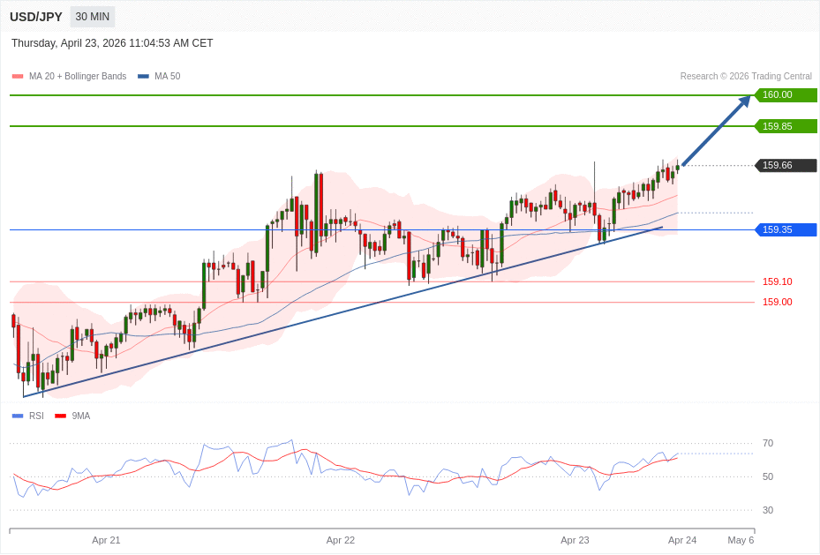Click the red 159.10 support label
The height and width of the screenshot is (555, 820).
[777, 281]
